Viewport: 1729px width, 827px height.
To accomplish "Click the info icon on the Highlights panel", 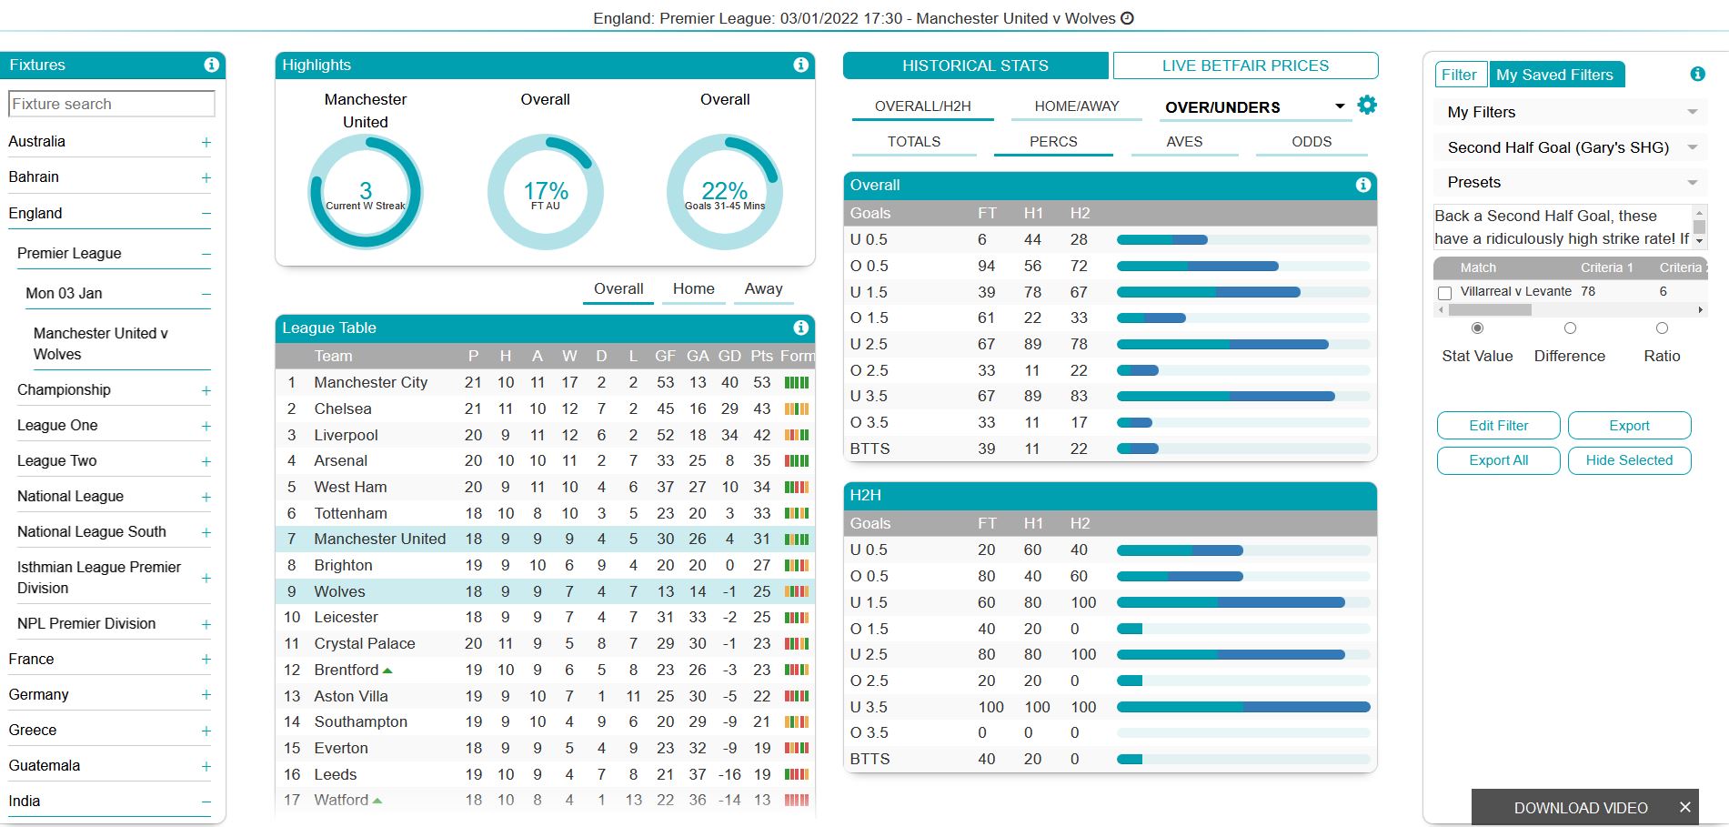I will click(x=799, y=65).
